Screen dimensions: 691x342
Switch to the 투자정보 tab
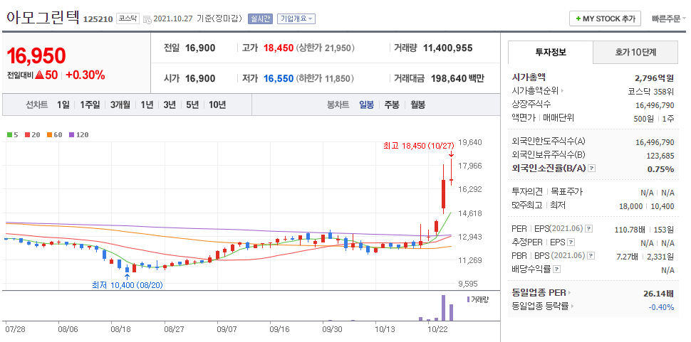click(551, 53)
